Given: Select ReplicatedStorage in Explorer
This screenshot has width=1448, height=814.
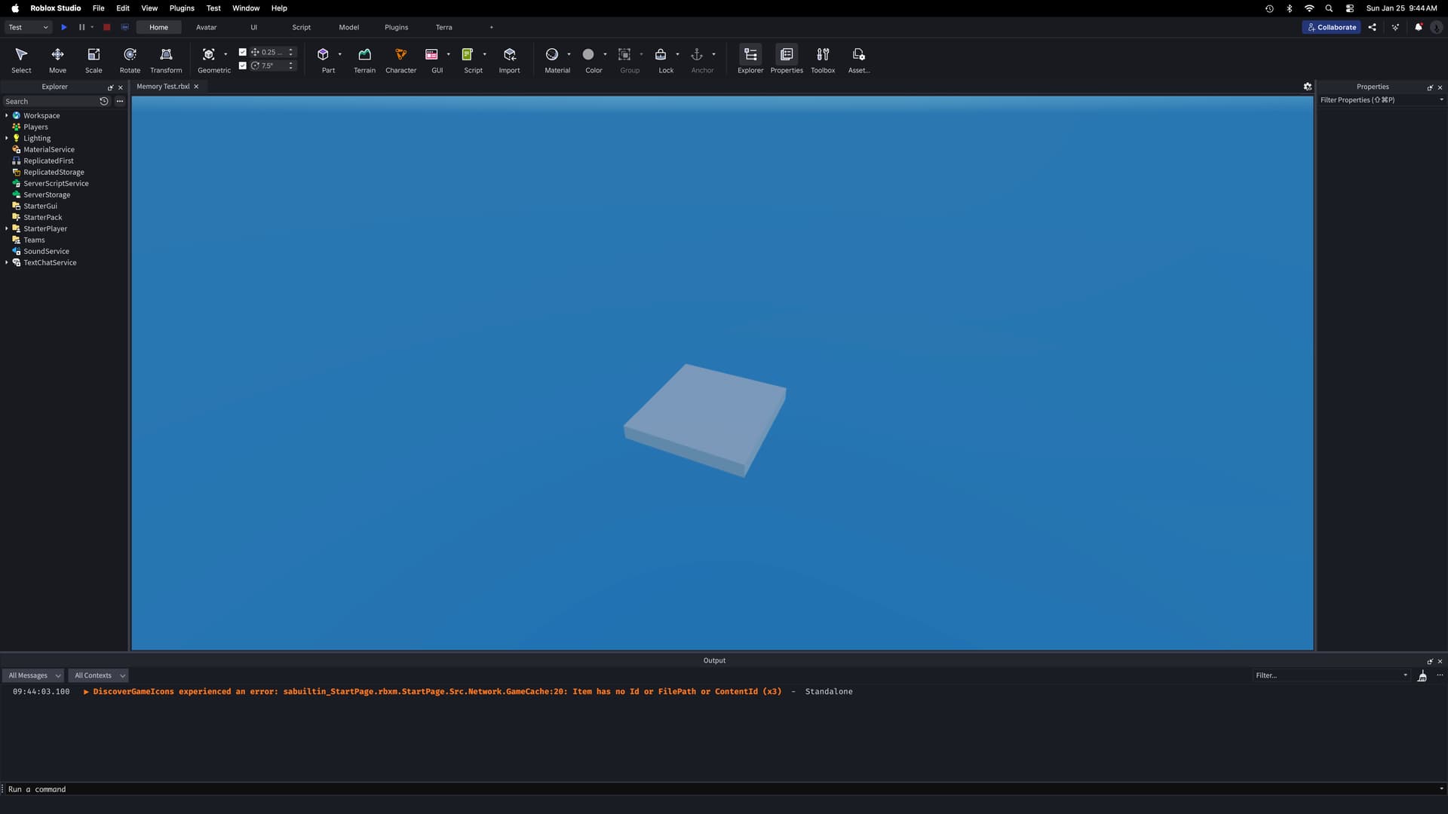Looking at the screenshot, I should pos(54,172).
